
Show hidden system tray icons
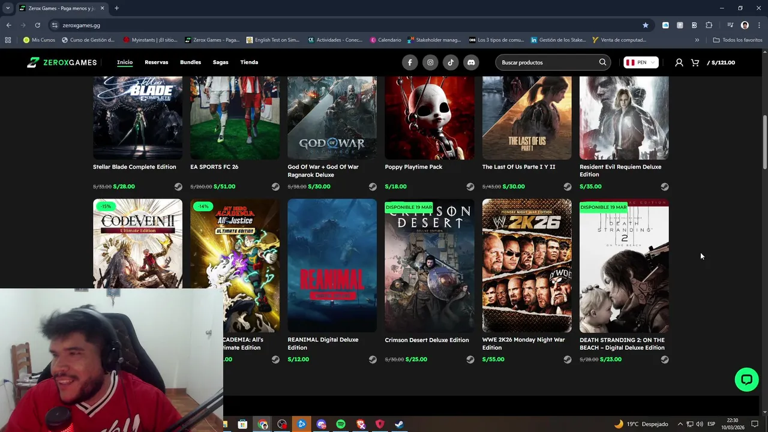click(680, 424)
